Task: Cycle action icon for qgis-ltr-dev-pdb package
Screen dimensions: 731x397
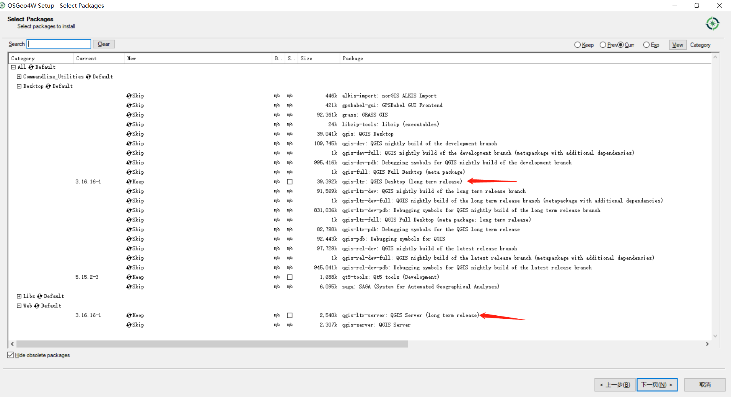Action: (129, 210)
